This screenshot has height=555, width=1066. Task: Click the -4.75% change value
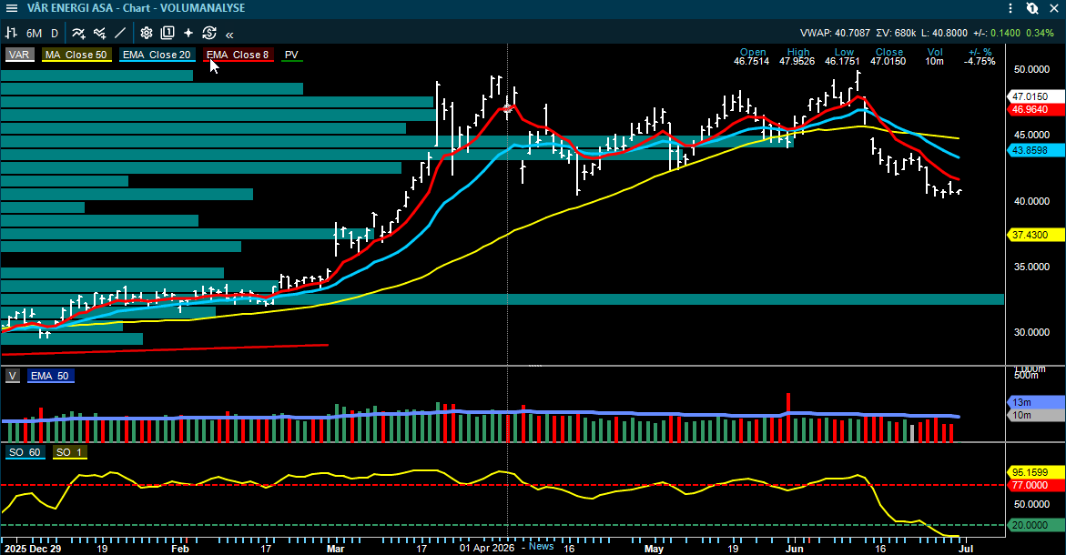coord(980,61)
